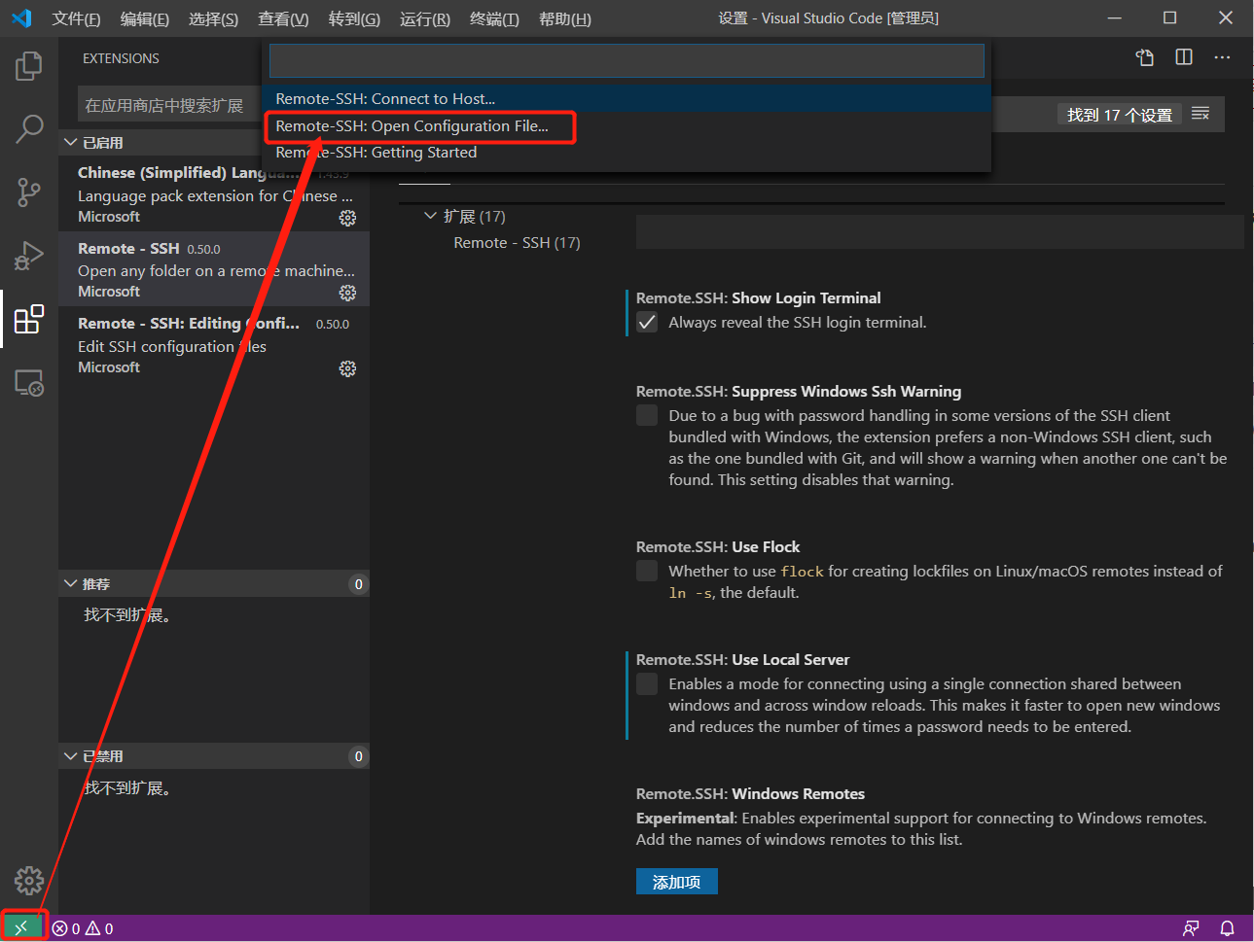Image resolution: width=1254 pixels, height=942 pixels.
Task: Split the editor to the right
Action: point(1184,57)
